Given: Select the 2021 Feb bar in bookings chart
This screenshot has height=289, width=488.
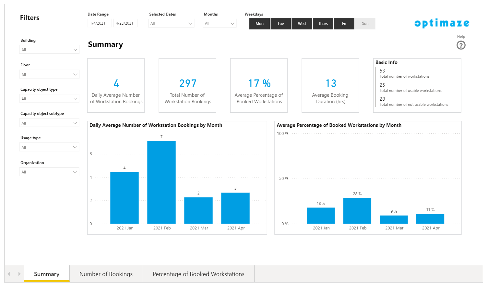Looking at the screenshot, I should pyautogui.click(x=161, y=182).
